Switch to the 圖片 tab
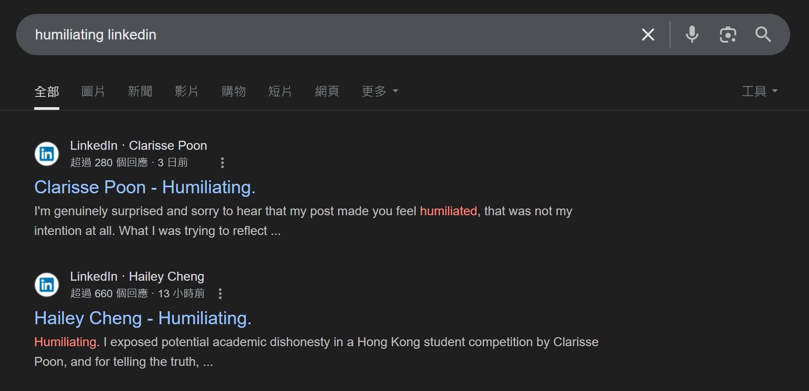 click(x=93, y=91)
